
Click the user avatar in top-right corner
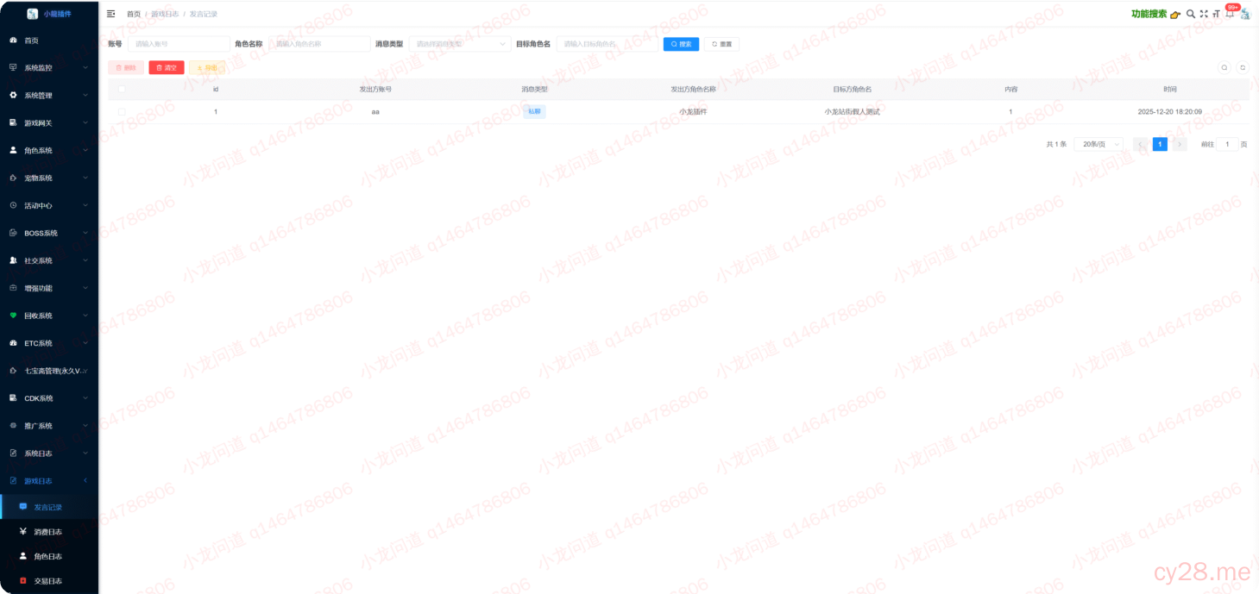pyautogui.click(x=1245, y=14)
